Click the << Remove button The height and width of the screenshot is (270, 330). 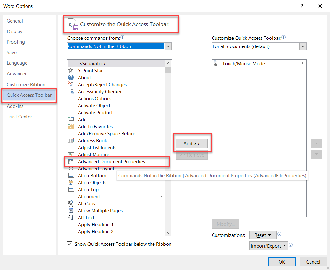point(192,155)
